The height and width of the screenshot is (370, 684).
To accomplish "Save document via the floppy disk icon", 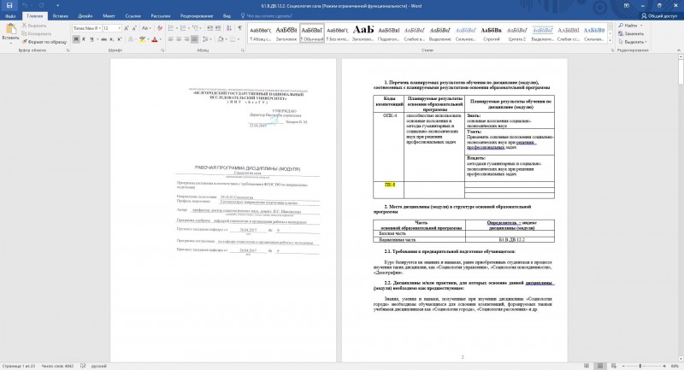I will [x=9, y=6].
